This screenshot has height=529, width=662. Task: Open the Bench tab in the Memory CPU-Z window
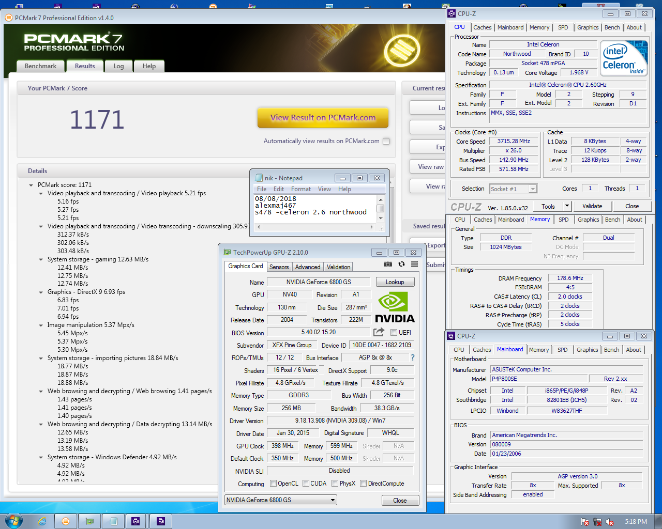613,220
